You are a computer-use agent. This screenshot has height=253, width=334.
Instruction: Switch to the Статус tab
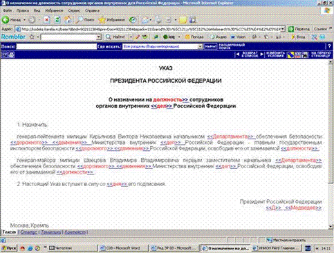pyautogui.click(x=28, y=232)
